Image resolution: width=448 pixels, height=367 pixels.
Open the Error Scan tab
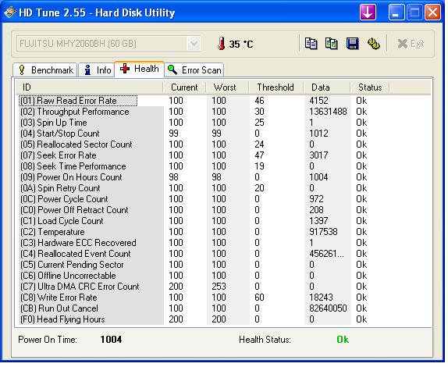coord(194,70)
